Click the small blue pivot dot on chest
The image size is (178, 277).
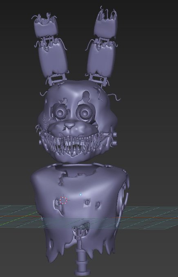[81, 195]
